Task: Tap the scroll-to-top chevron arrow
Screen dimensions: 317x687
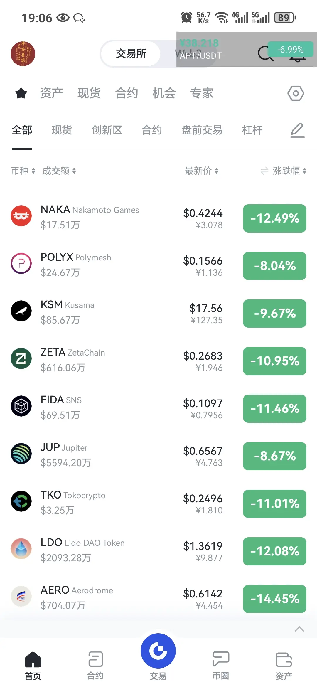Action: (x=299, y=629)
